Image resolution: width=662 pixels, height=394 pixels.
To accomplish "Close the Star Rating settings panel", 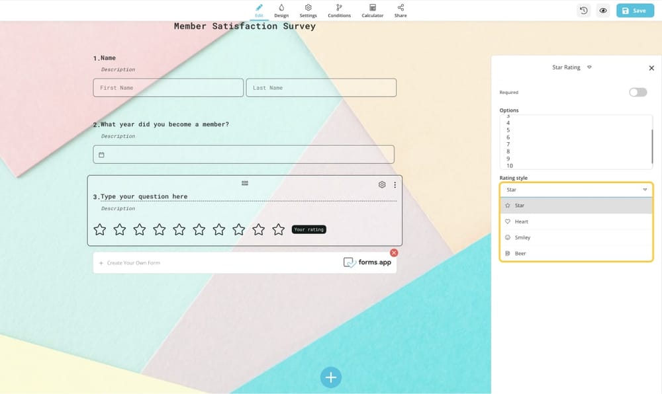I will tap(651, 68).
